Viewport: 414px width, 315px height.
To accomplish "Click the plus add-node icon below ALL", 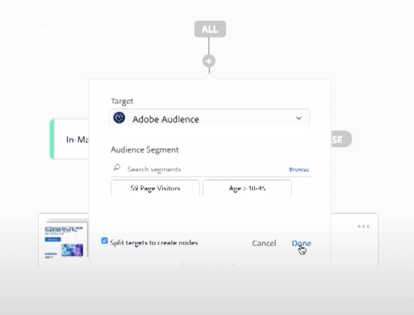I will coord(209,61).
